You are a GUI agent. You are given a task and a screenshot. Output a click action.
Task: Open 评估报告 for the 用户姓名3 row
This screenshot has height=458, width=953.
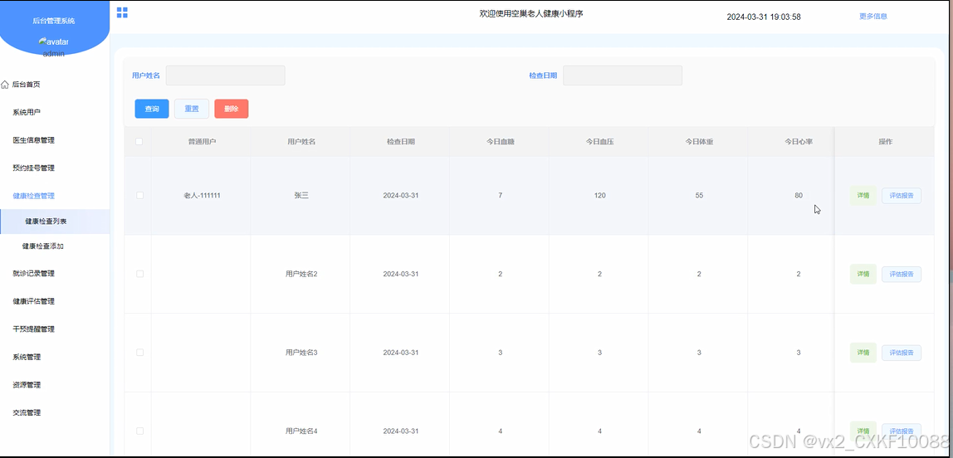(x=902, y=353)
